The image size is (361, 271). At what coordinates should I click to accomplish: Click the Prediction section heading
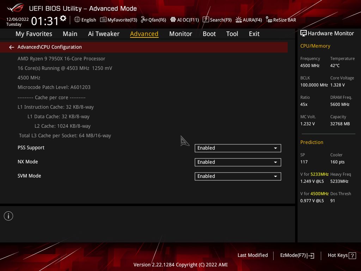click(x=312, y=143)
